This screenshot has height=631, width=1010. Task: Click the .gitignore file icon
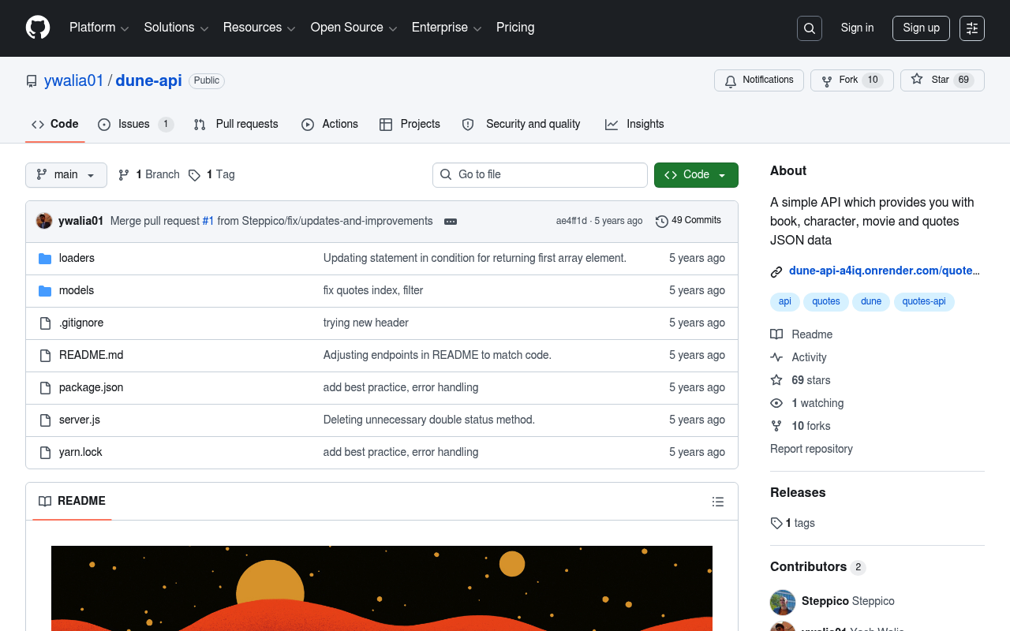point(45,323)
